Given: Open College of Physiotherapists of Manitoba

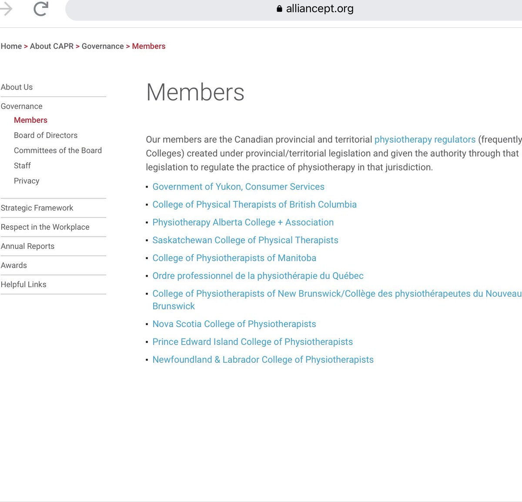Looking at the screenshot, I should 234,258.
